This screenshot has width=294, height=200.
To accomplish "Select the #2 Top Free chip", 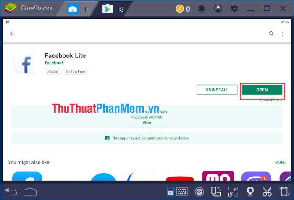I will click(75, 71).
